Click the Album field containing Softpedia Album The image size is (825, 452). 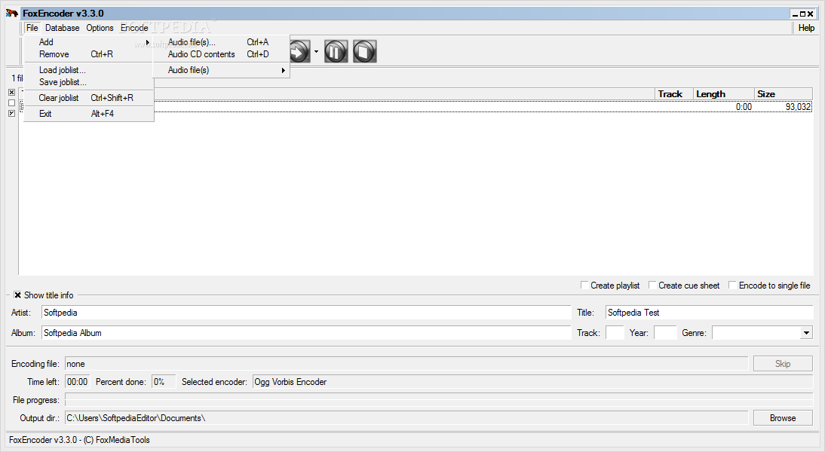[306, 333]
